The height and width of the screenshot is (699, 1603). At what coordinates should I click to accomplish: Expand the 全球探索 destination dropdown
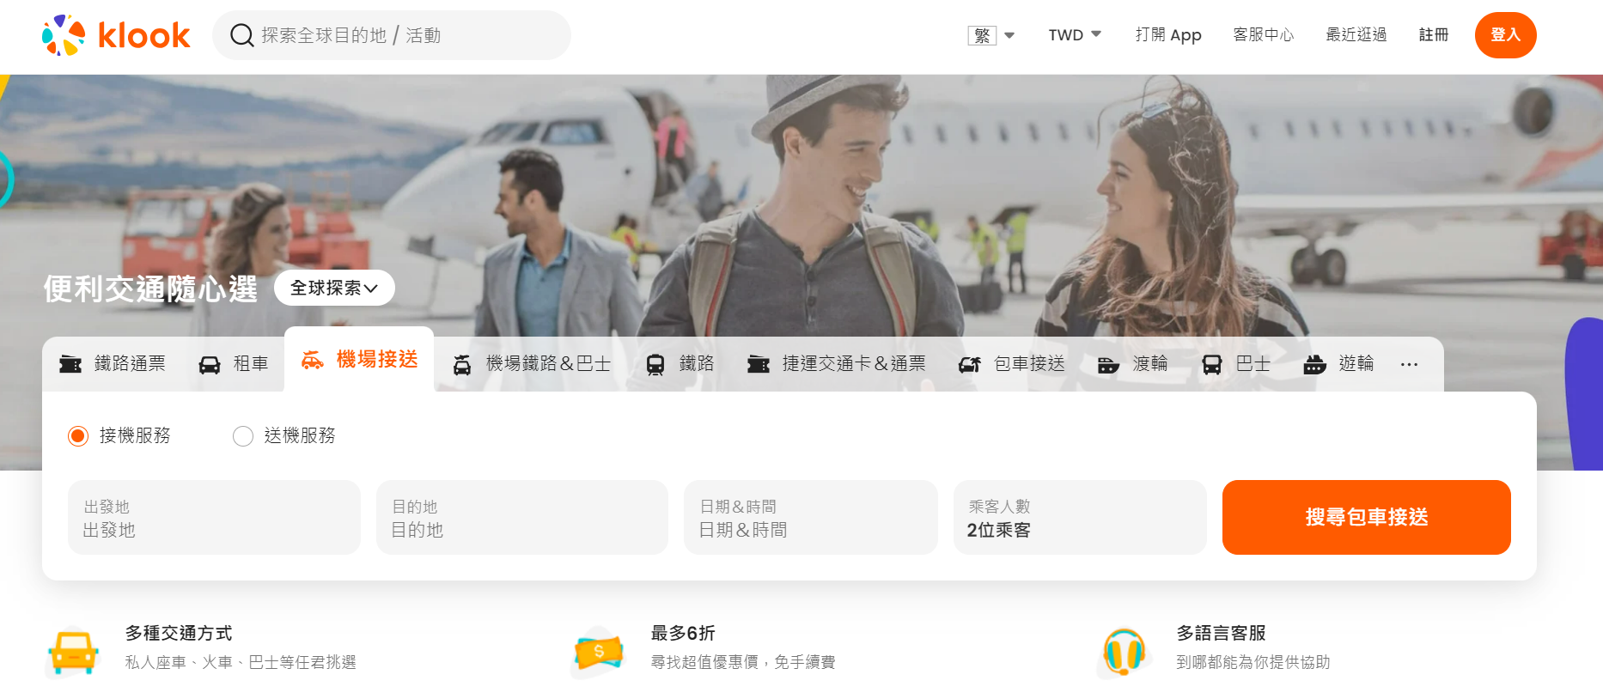coord(334,288)
